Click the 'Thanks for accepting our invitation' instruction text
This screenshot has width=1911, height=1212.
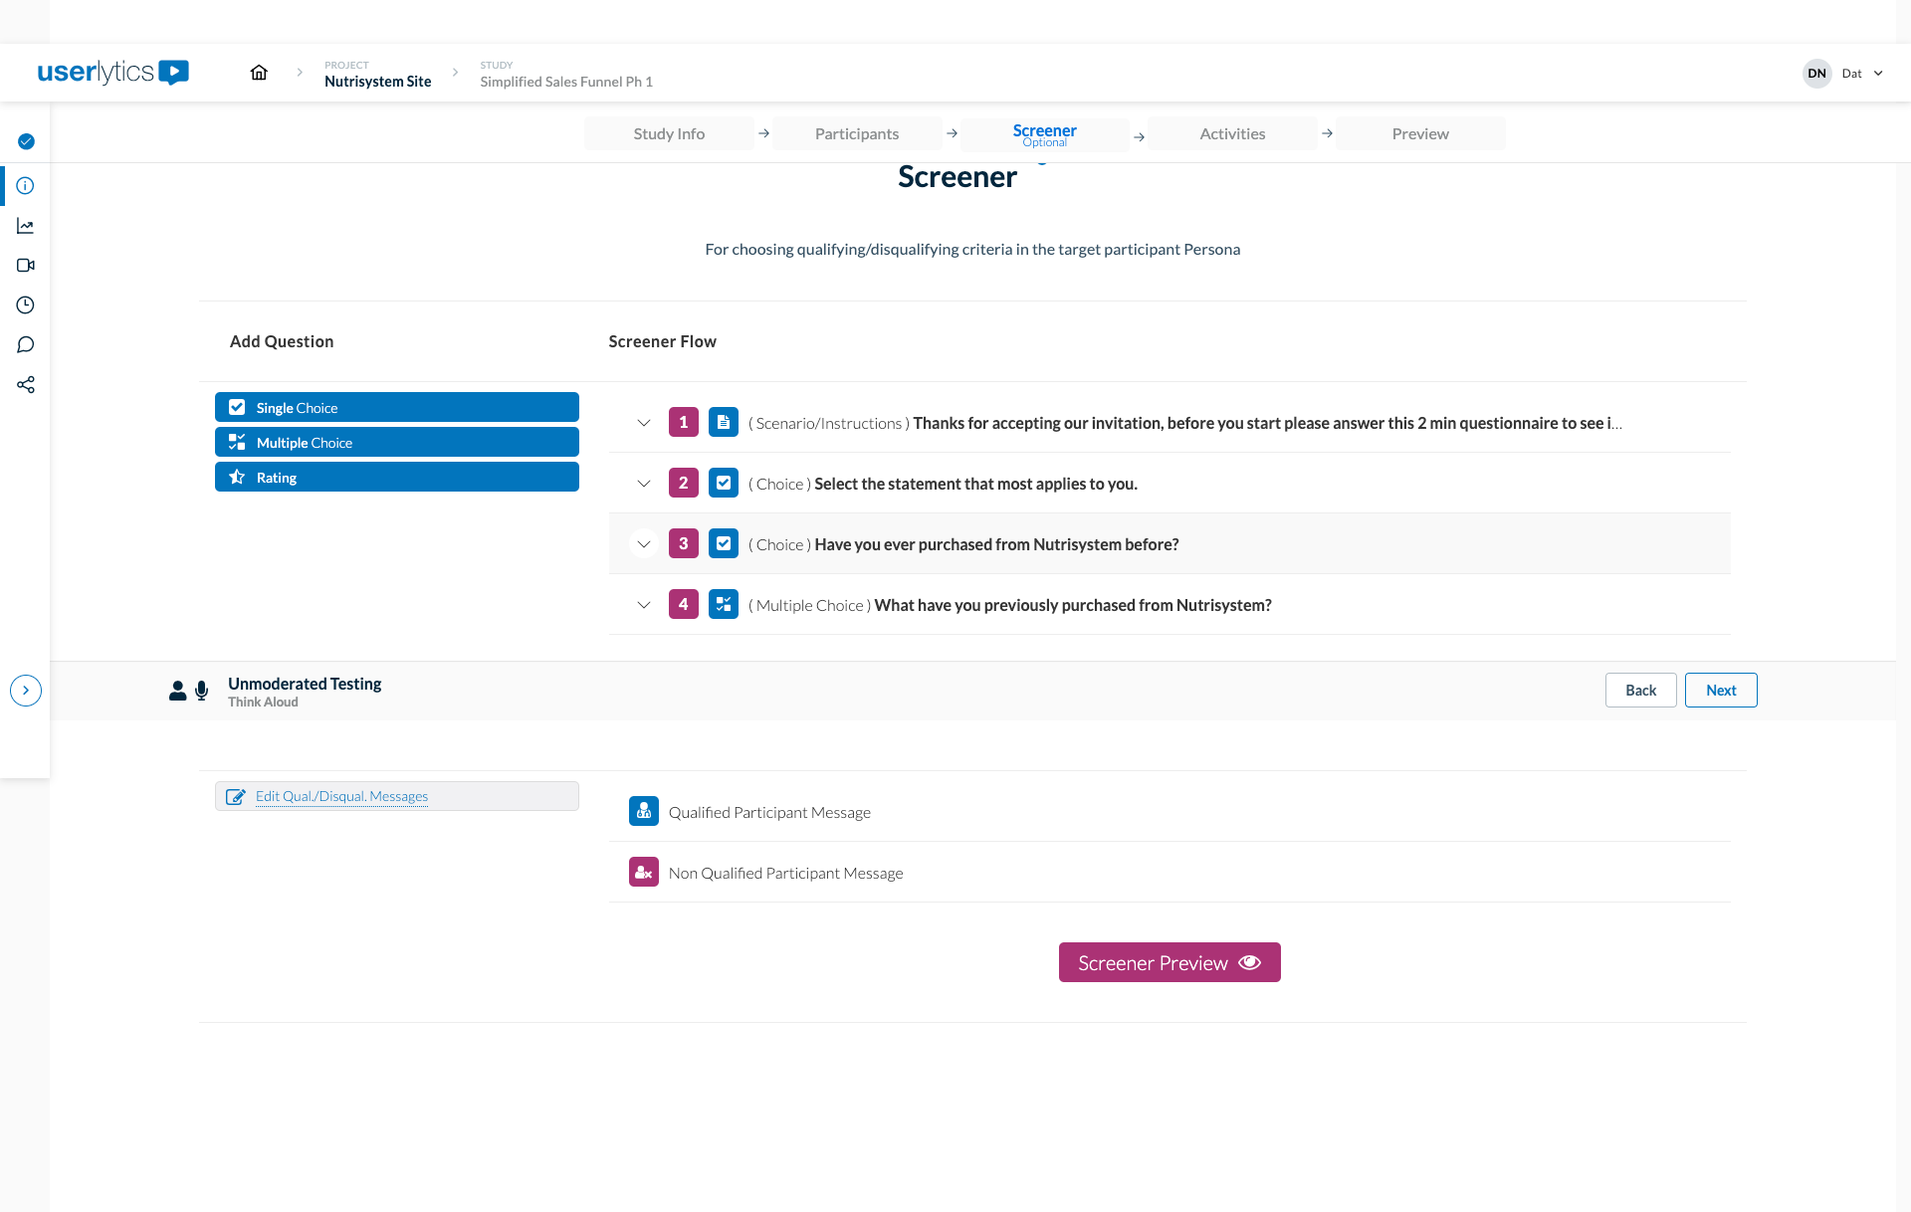click(1267, 423)
